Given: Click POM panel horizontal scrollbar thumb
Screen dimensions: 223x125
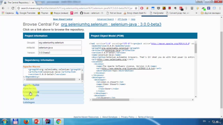Looking at the screenshot, I should coord(111,100).
